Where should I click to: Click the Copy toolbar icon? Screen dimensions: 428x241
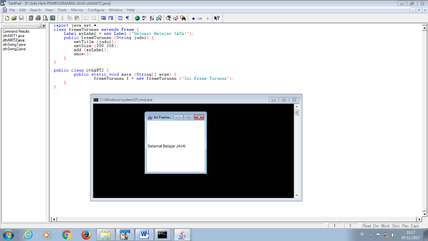click(x=70, y=18)
